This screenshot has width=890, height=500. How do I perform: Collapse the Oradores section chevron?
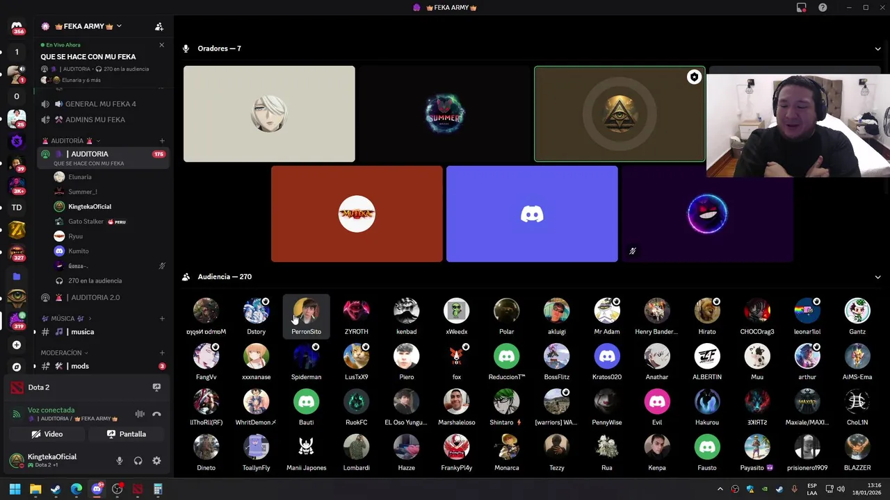click(x=877, y=49)
